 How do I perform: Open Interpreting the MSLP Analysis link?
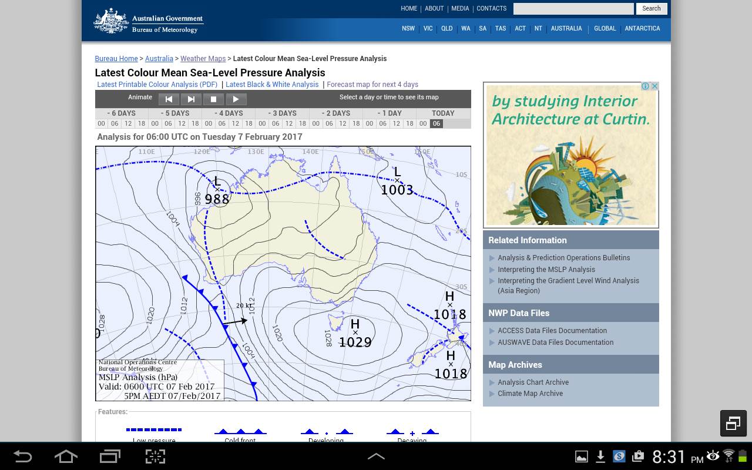coord(546,270)
